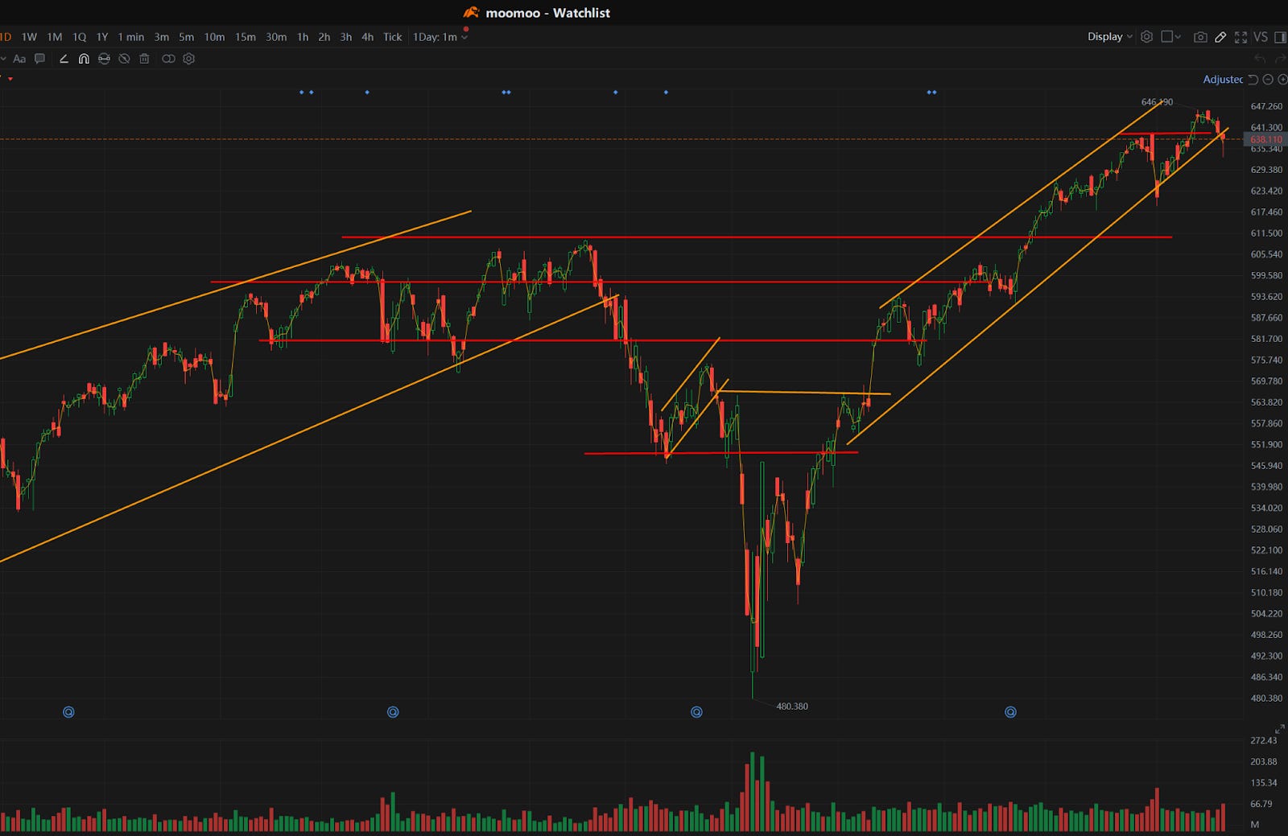The width and height of the screenshot is (1288, 836).
Task: Switch to the 1W timeframe tab
Action: 30,37
